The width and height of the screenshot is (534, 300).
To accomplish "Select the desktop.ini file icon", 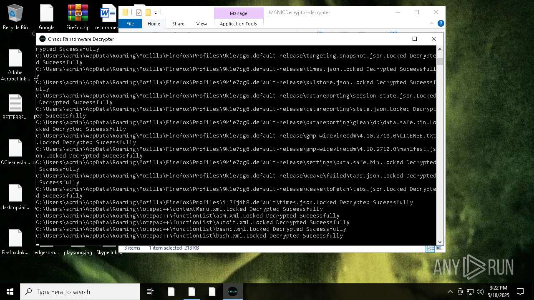I will (x=15, y=197).
